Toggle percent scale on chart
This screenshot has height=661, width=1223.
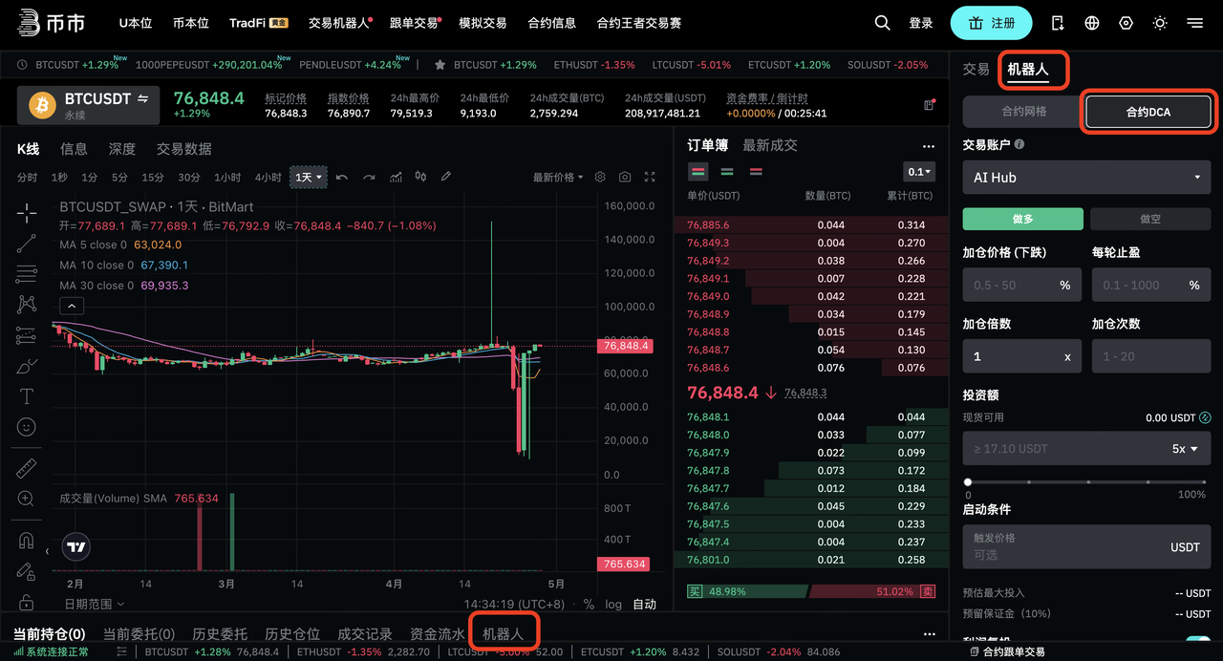[589, 605]
